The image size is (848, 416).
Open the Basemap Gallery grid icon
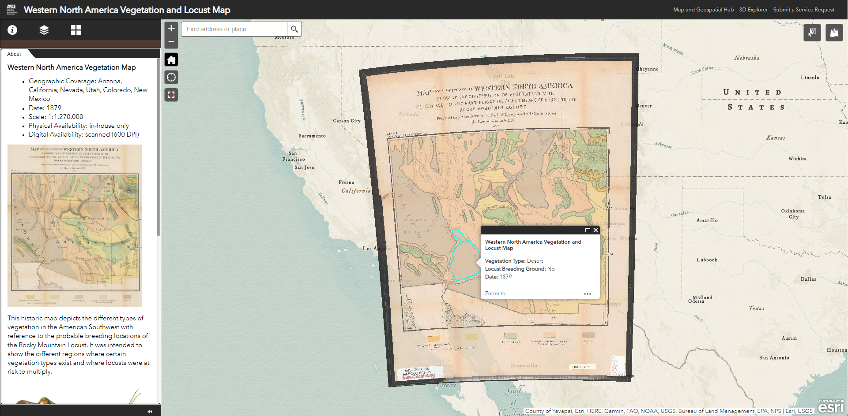(x=76, y=30)
